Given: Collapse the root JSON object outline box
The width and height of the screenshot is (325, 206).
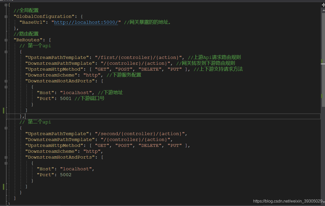Looking at the screenshot, I should click(6, 5).
